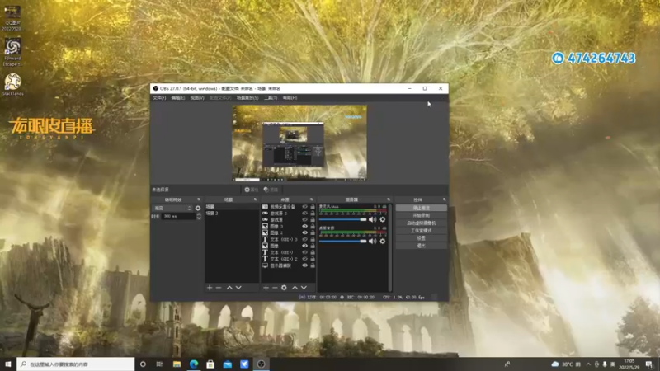The height and width of the screenshot is (371, 660).
Task: Hide the 图像 2 source
Action: tap(304, 232)
